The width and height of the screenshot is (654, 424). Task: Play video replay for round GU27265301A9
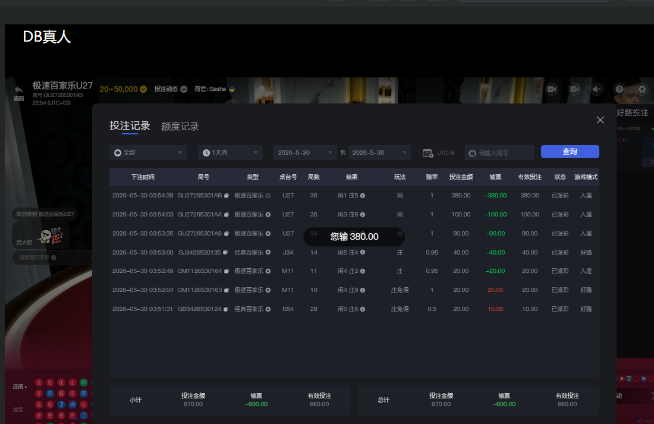point(268,234)
